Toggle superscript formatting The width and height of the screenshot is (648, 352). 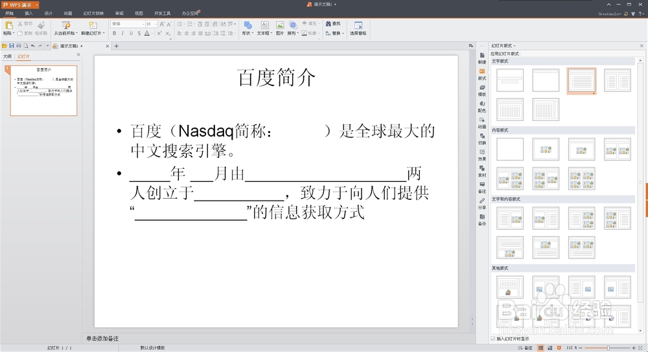coord(159,34)
